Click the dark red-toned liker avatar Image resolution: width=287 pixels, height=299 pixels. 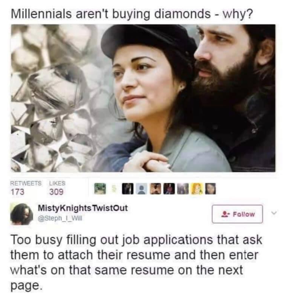(x=169, y=189)
